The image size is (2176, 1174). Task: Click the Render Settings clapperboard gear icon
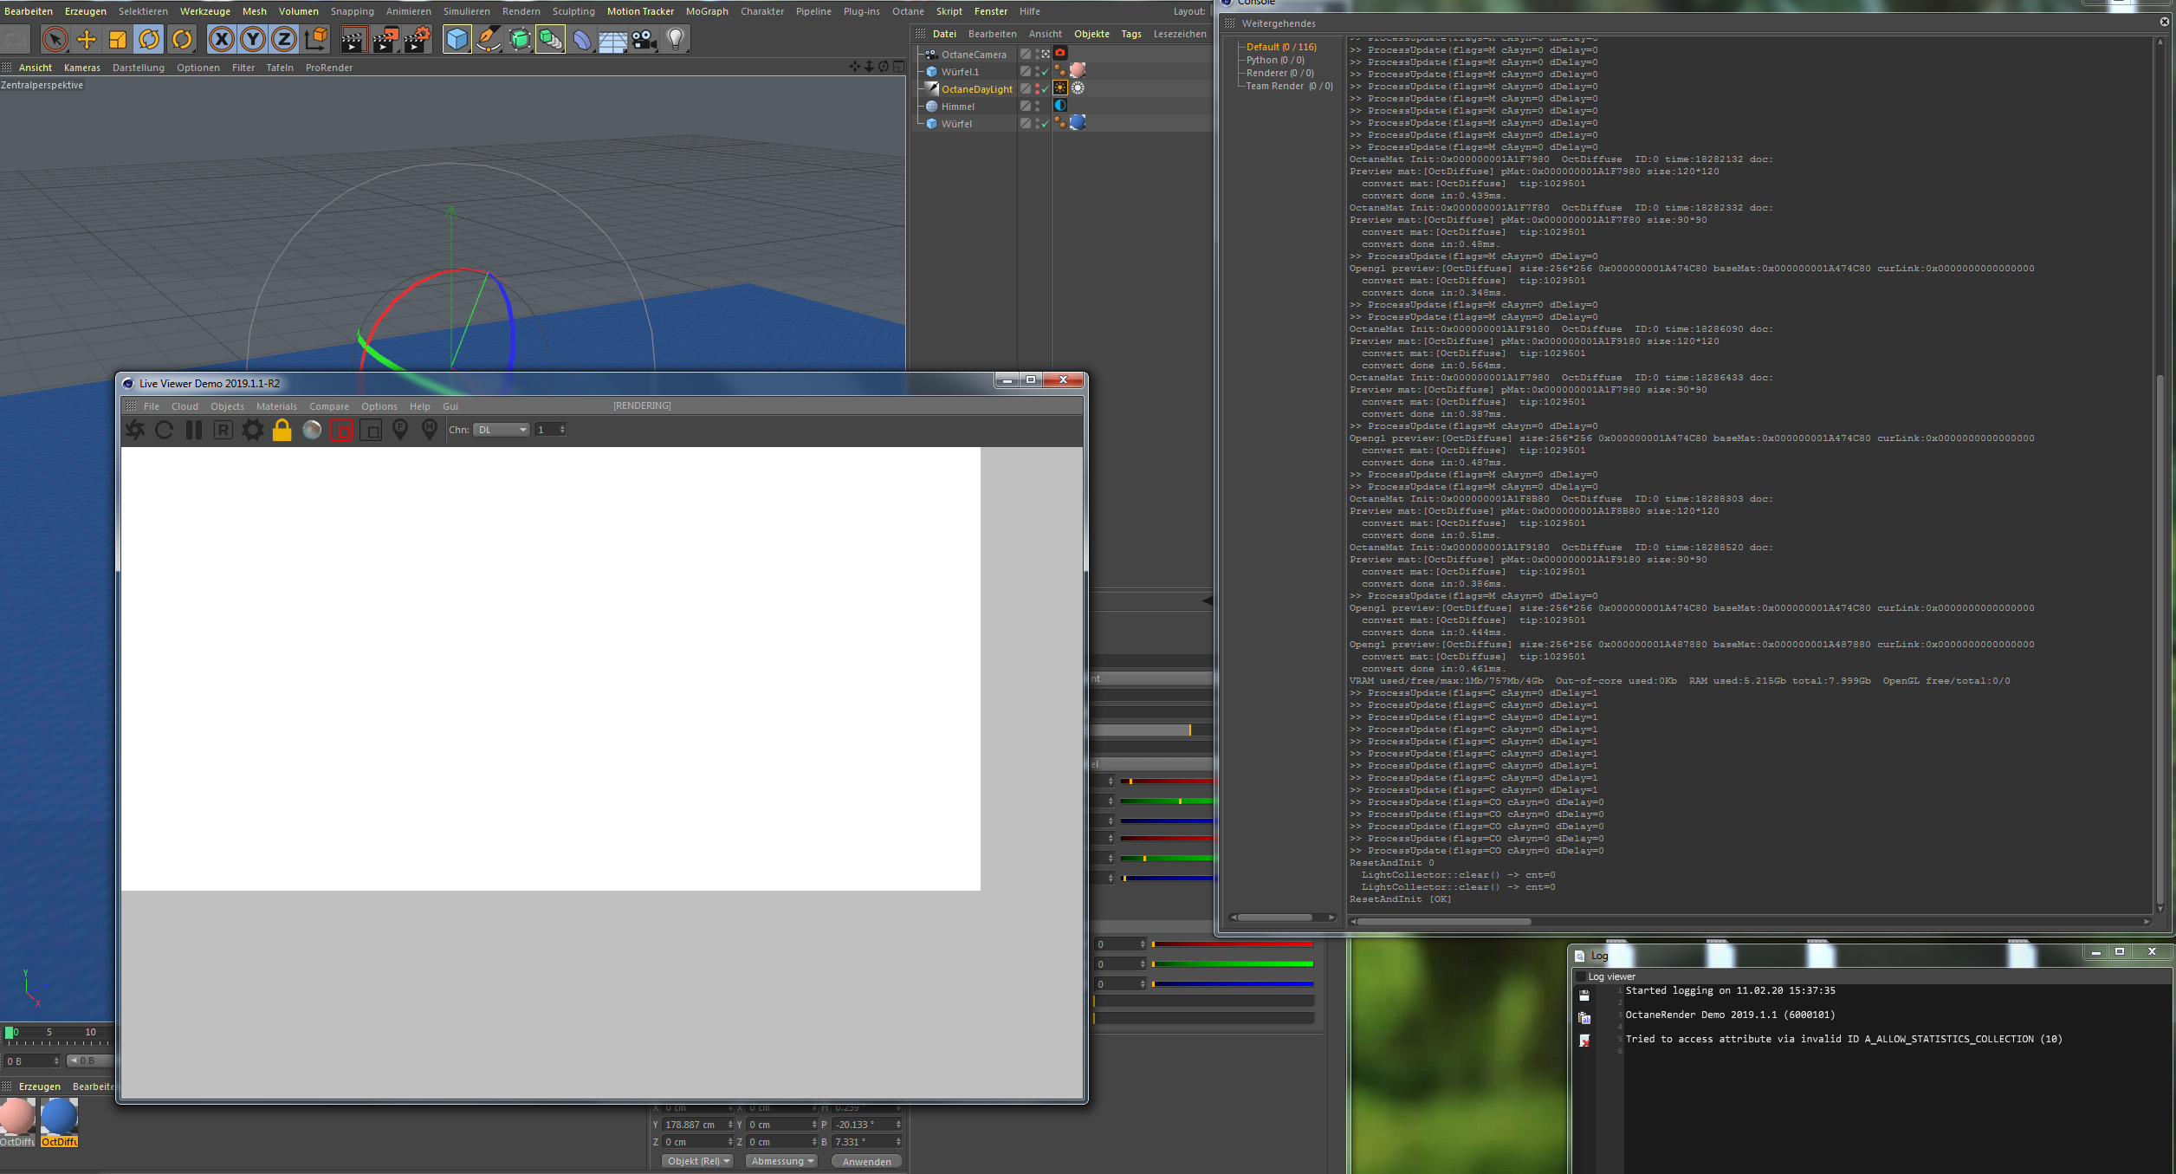click(x=417, y=39)
